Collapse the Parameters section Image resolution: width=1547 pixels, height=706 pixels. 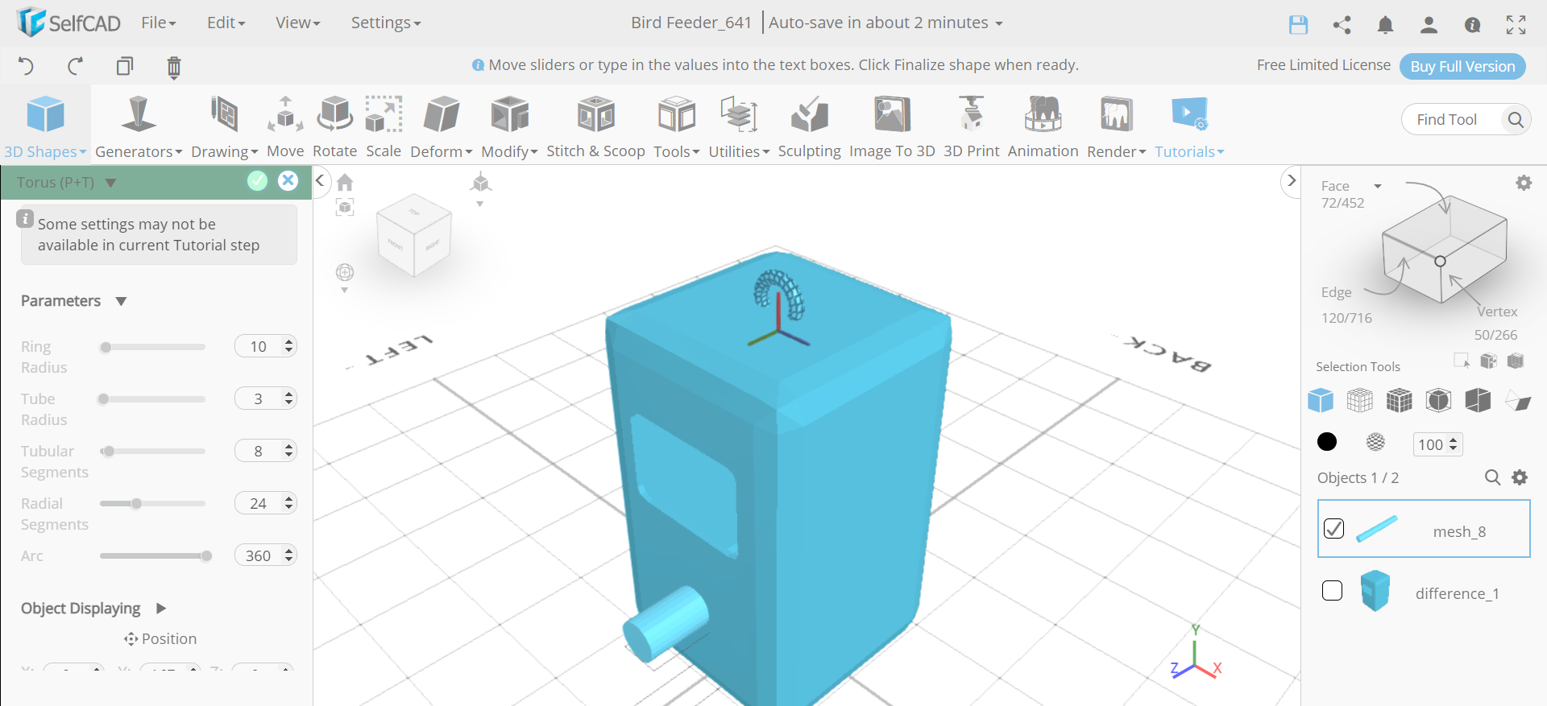coord(121,301)
